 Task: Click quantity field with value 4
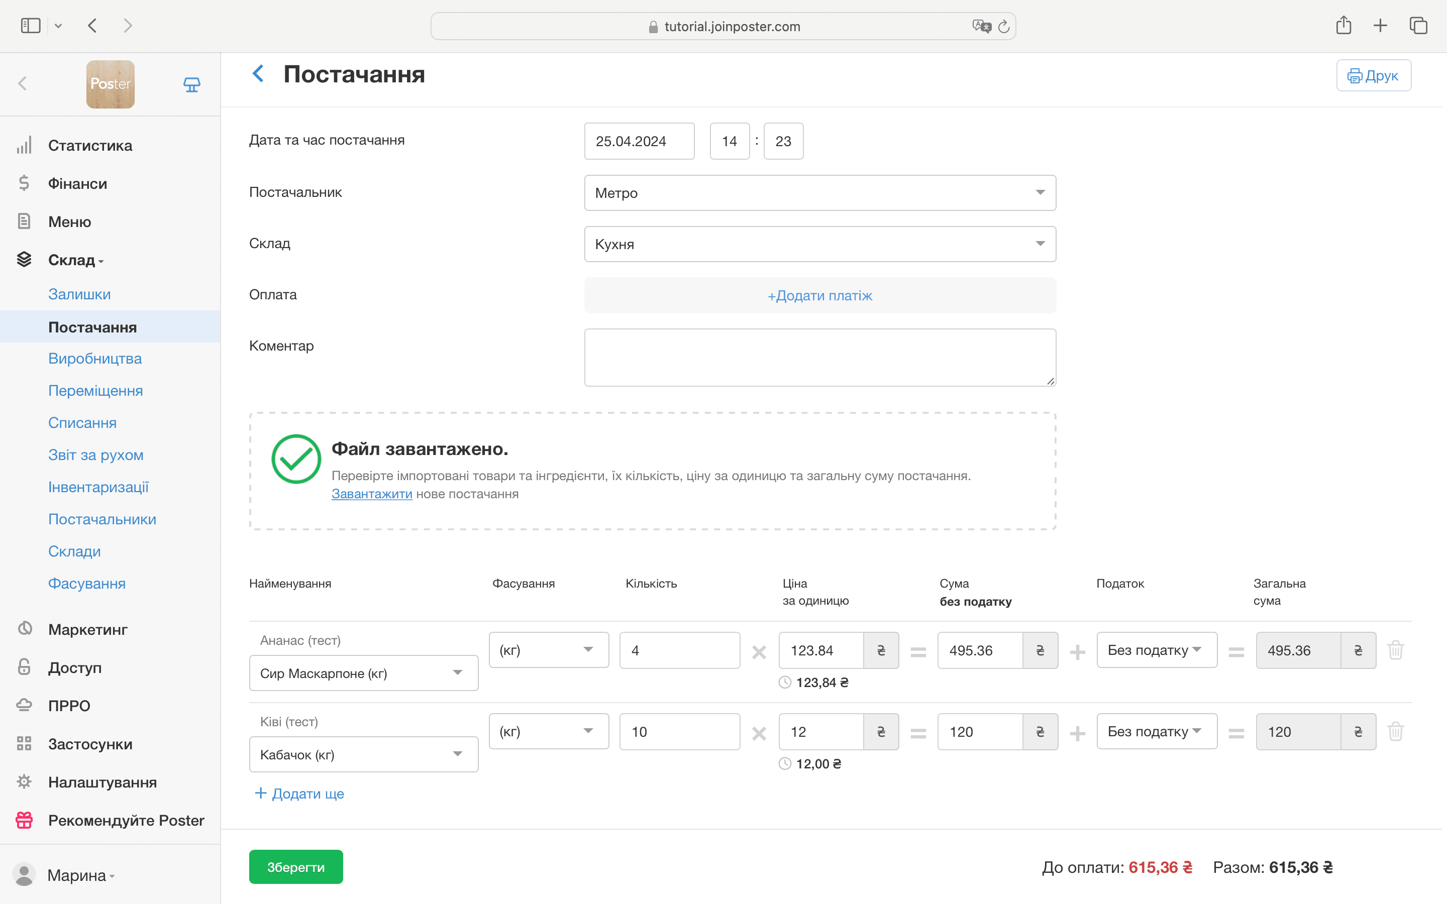pyautogui.click(x=680, y=650)
